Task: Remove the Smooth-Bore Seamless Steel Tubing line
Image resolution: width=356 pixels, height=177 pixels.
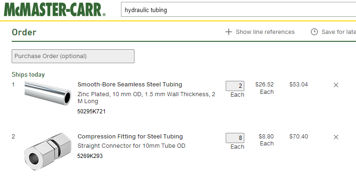Action: (336, 85)
